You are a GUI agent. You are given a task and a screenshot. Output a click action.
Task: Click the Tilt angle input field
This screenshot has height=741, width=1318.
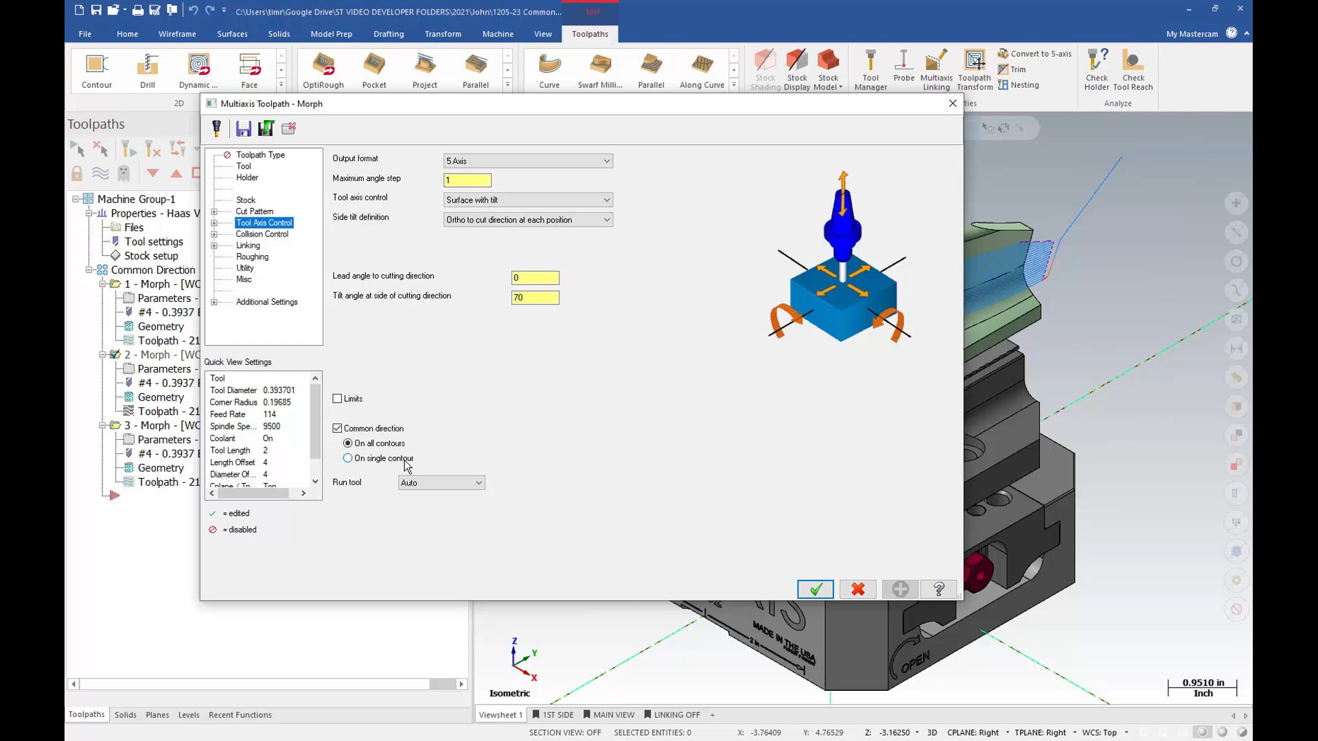coord(535,296)
